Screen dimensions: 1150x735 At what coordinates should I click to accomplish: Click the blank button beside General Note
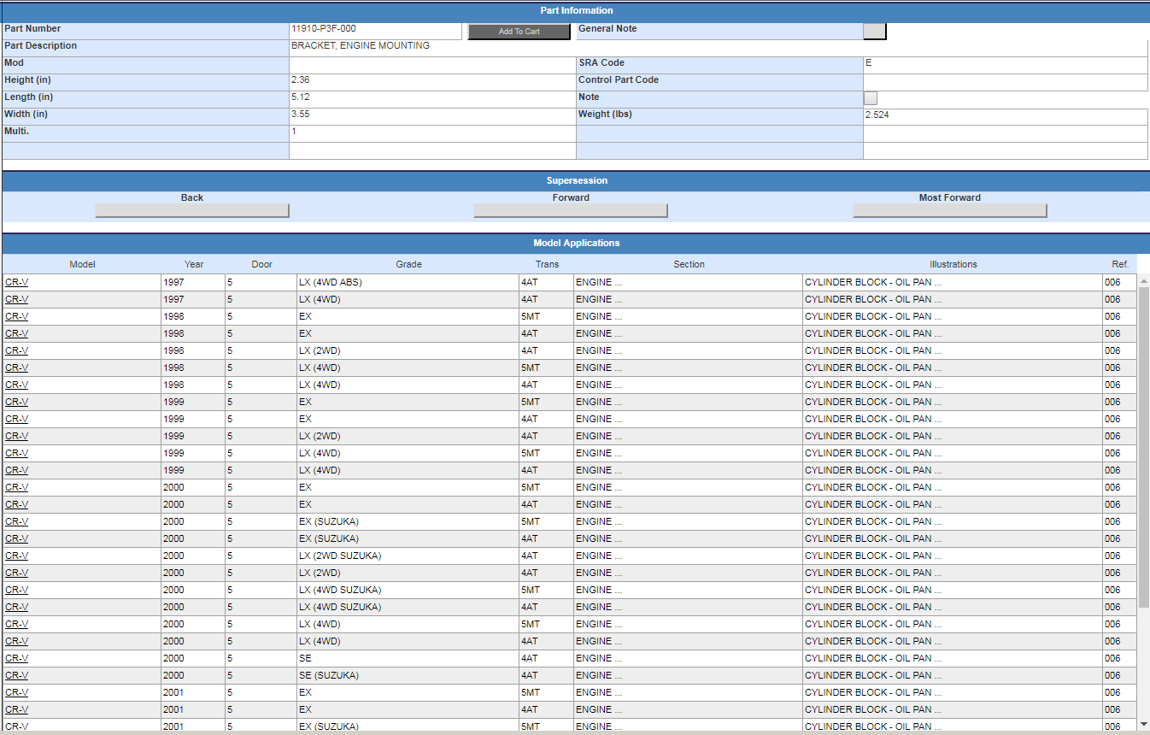(875, 32)
